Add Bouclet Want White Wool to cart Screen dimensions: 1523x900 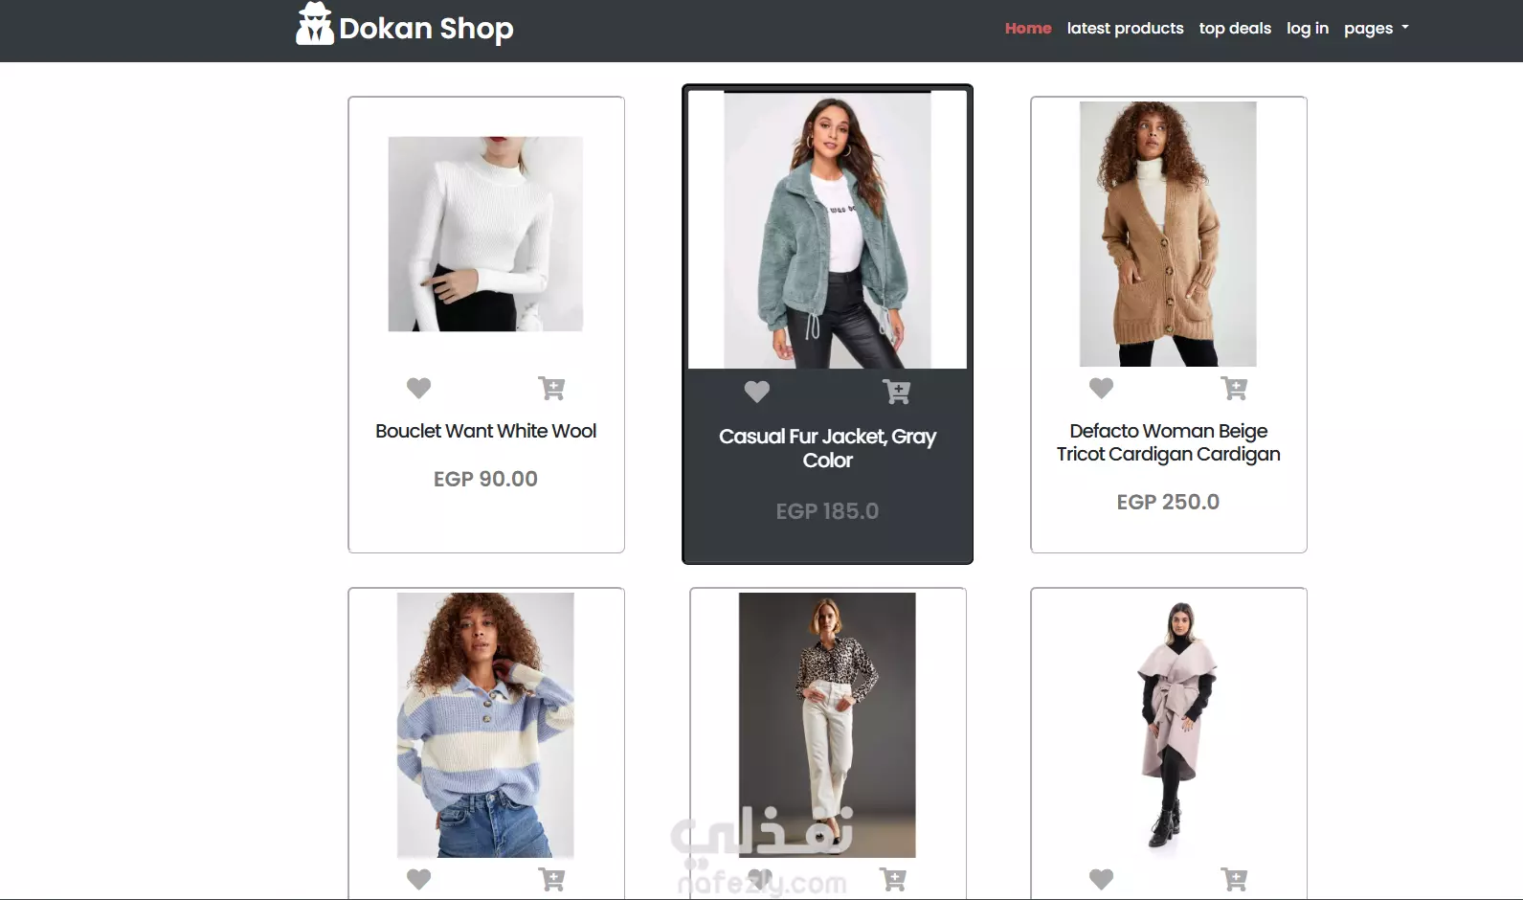[551, 388]
